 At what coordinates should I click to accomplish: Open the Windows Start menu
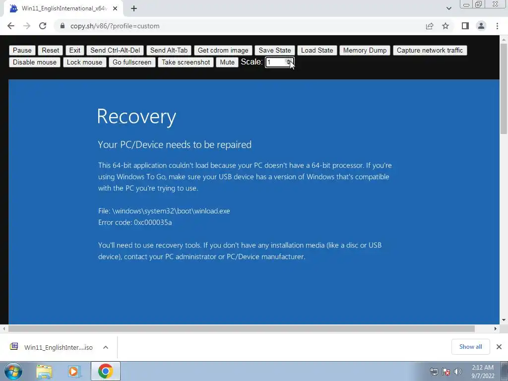13,371
